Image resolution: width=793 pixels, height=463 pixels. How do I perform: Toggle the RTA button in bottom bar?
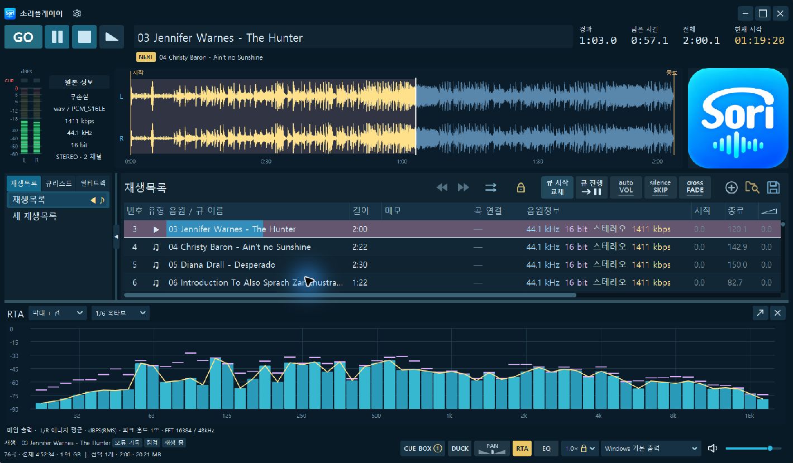click(522, 448)
